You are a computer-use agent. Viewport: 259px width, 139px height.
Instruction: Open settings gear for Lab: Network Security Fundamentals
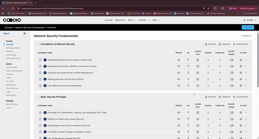tap(241, 86)
